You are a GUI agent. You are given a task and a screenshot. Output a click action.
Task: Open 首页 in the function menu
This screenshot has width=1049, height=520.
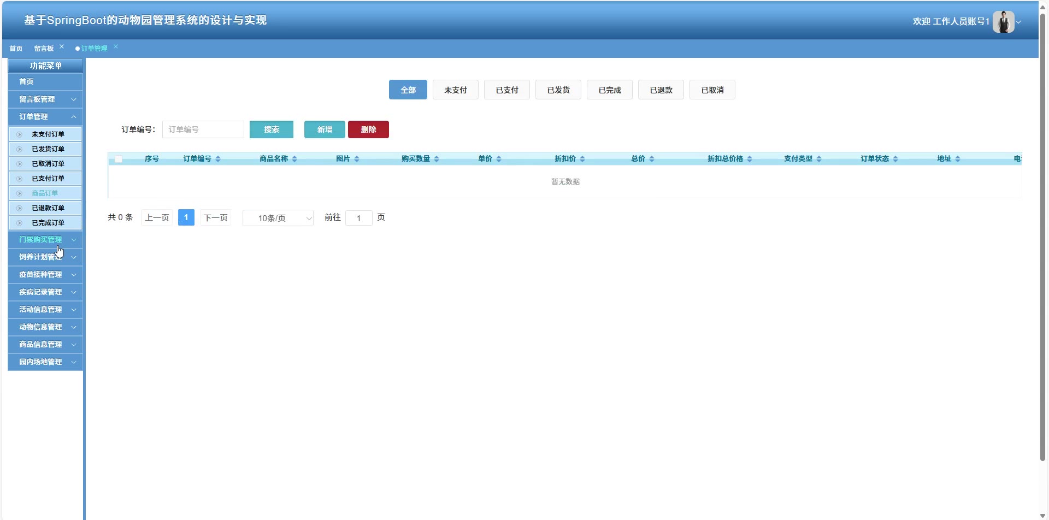(45, 81)
